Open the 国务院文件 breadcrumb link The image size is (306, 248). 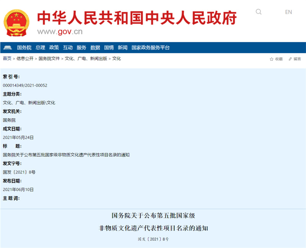pos(49,59)
